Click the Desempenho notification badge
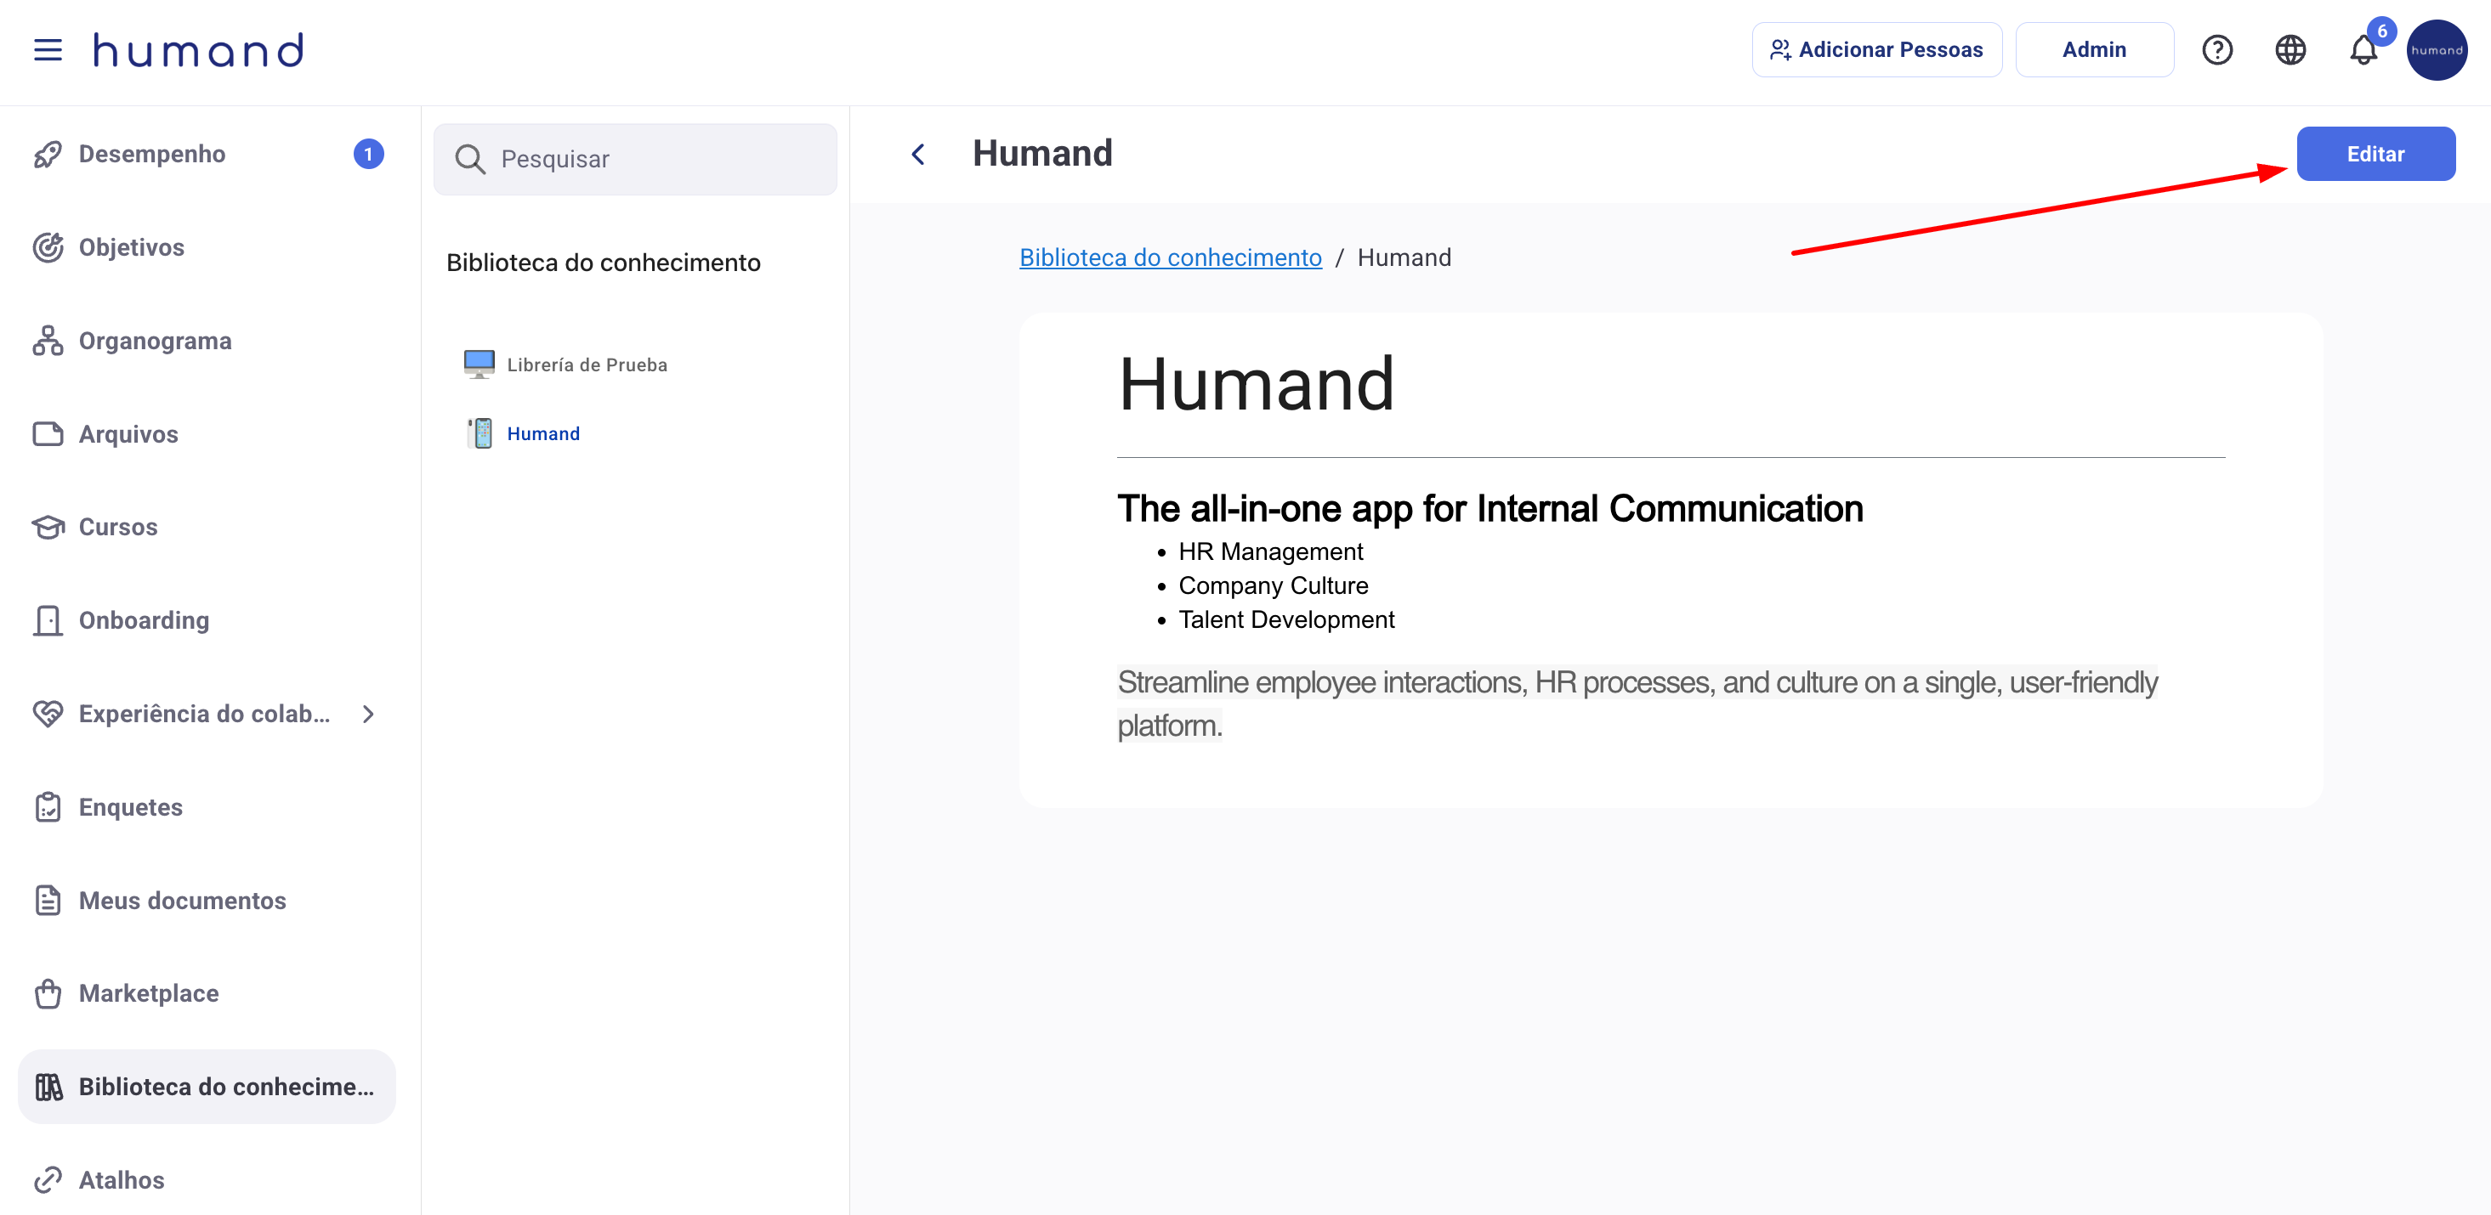The width and height of the screenshot is (2491, 1215). (x=368, y=154)
